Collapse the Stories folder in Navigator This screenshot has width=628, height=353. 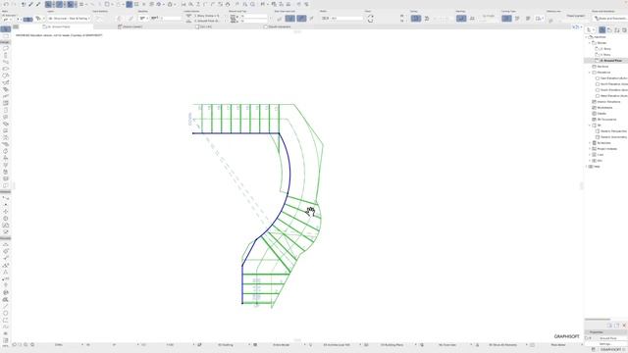[x=590, y=43]
